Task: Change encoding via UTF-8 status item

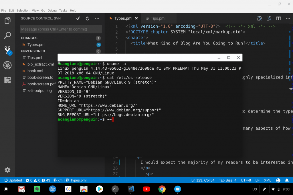Action: coord(246,180)
